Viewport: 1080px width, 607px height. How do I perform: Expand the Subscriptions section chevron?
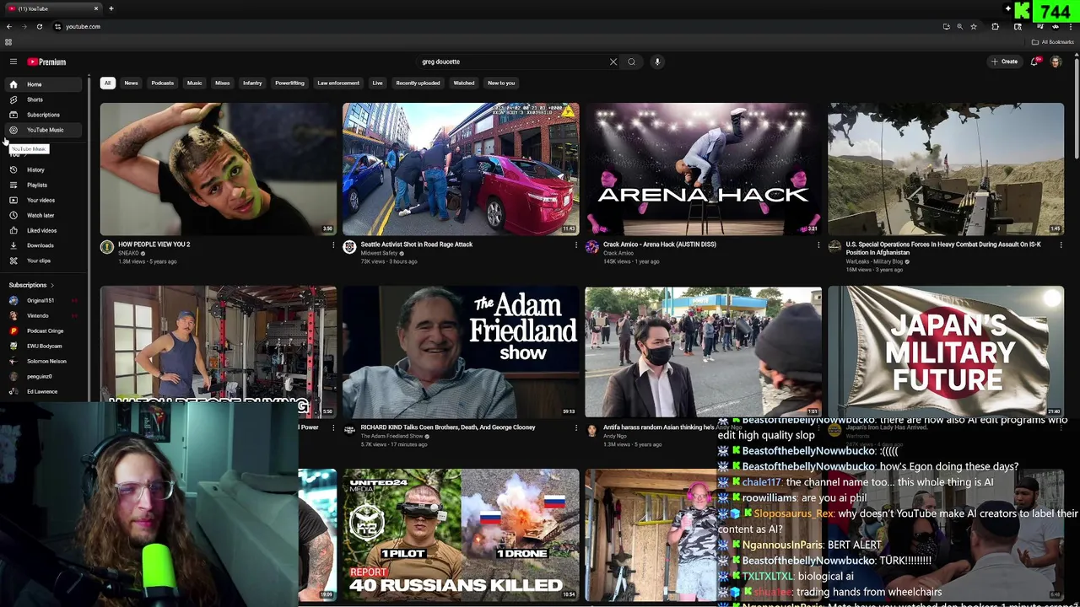pos(51,285)
